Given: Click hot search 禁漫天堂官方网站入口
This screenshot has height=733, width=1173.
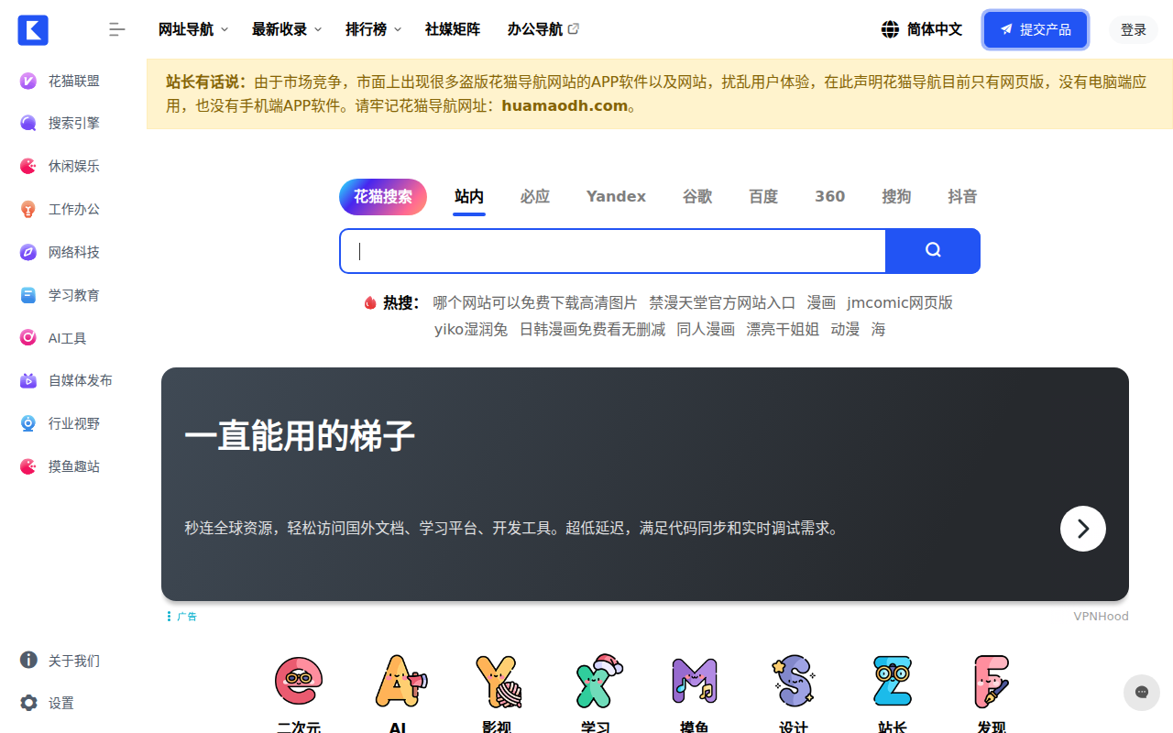Looking at the screenshot, I should [x=722, y=302].
